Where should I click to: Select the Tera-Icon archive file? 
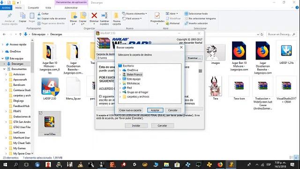[x=239, y=86]
